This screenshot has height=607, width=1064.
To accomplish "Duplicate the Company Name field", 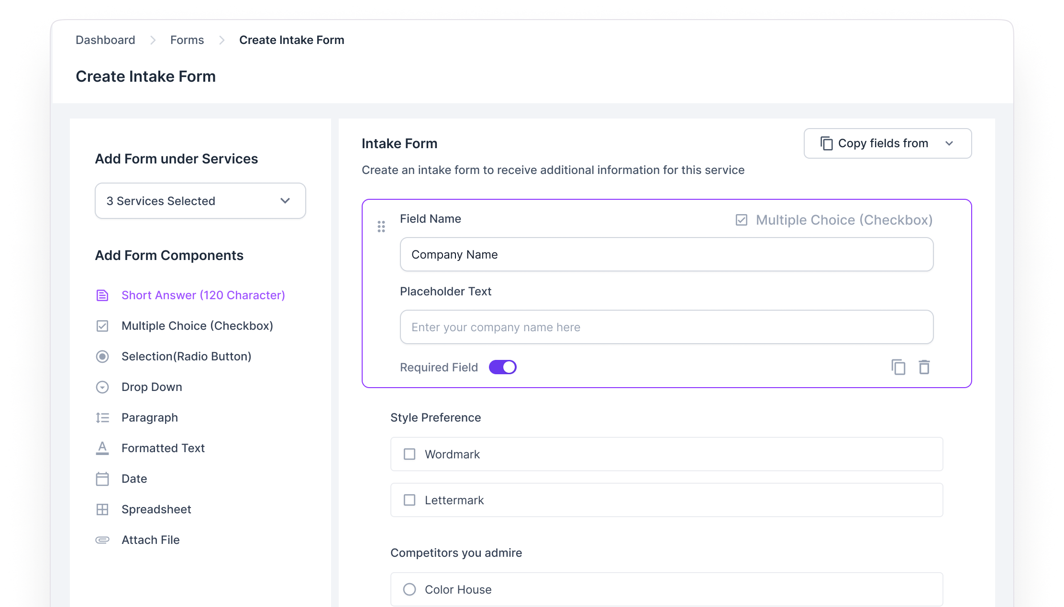I will [x=898, y=367].
